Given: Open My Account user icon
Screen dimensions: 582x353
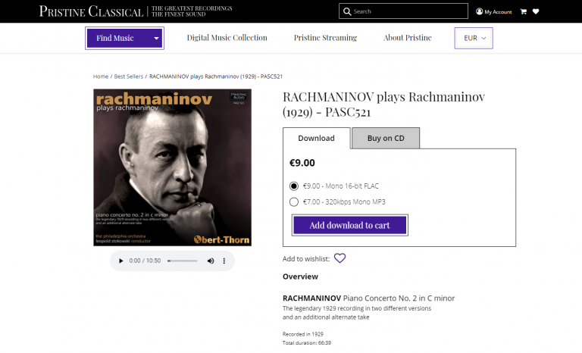Looking at the screenshot, I should (x=479, y=11).
